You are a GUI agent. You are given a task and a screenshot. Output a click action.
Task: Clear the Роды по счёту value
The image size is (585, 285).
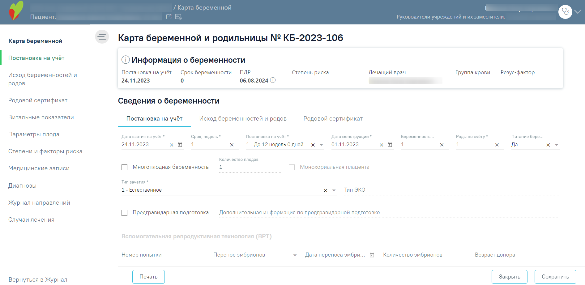click(x=497, y=145)
